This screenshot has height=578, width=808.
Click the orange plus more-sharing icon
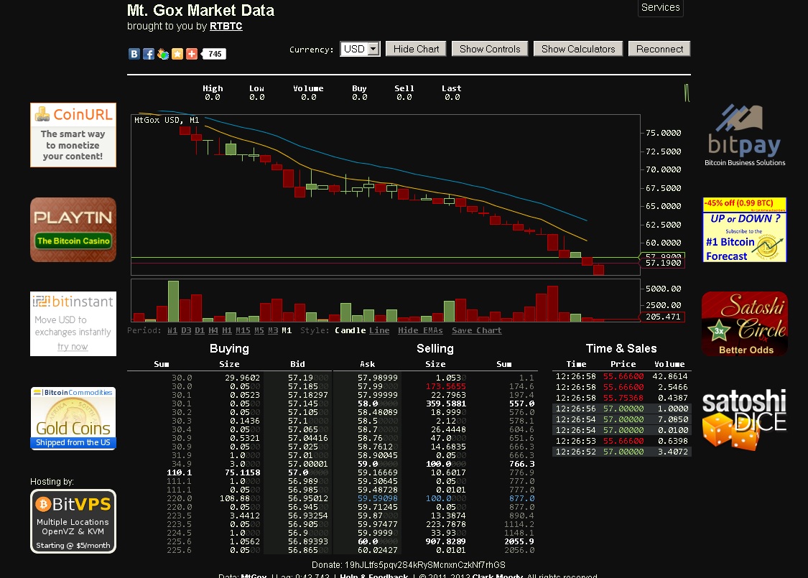(x=192, y=54)
